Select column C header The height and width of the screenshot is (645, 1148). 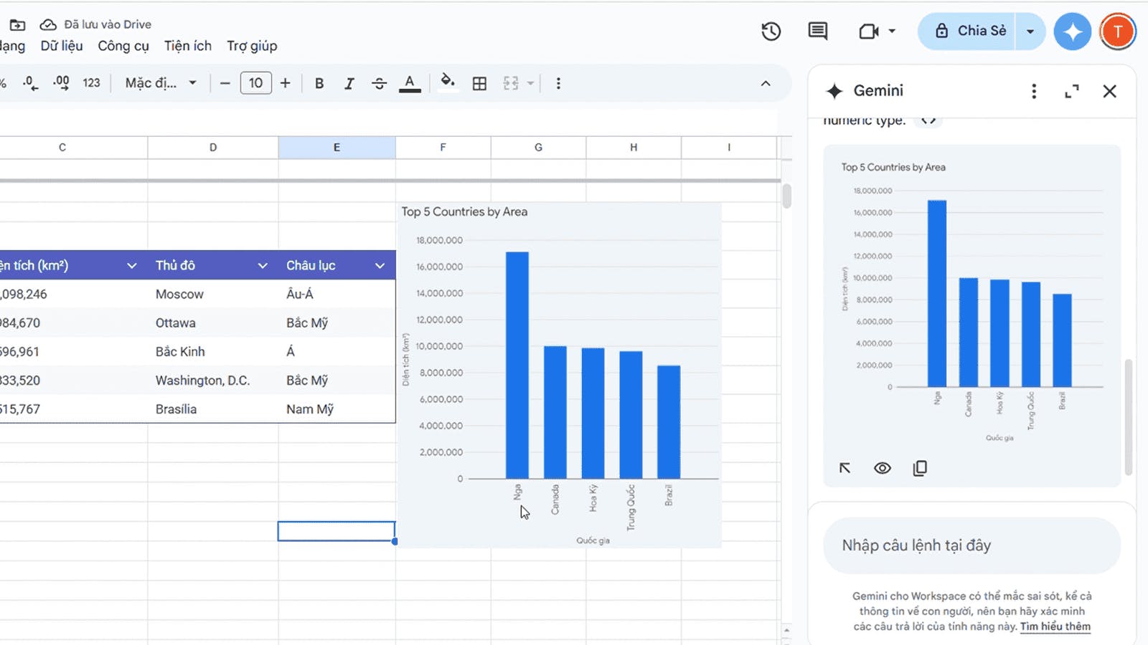pos(62,147)
